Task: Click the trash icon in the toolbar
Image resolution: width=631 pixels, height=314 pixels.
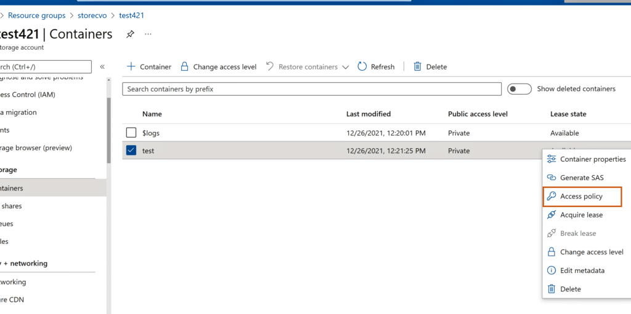Action: coord(417,66)
